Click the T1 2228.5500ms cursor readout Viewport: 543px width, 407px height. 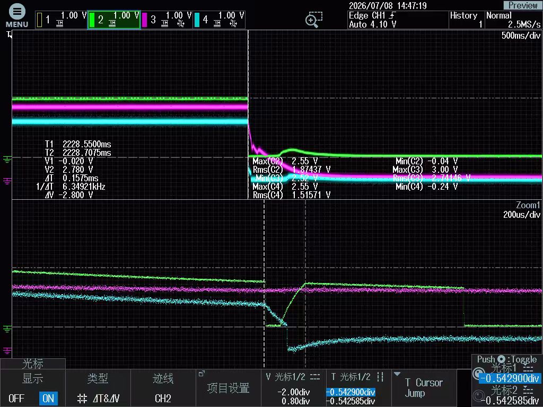click(78, 144)
